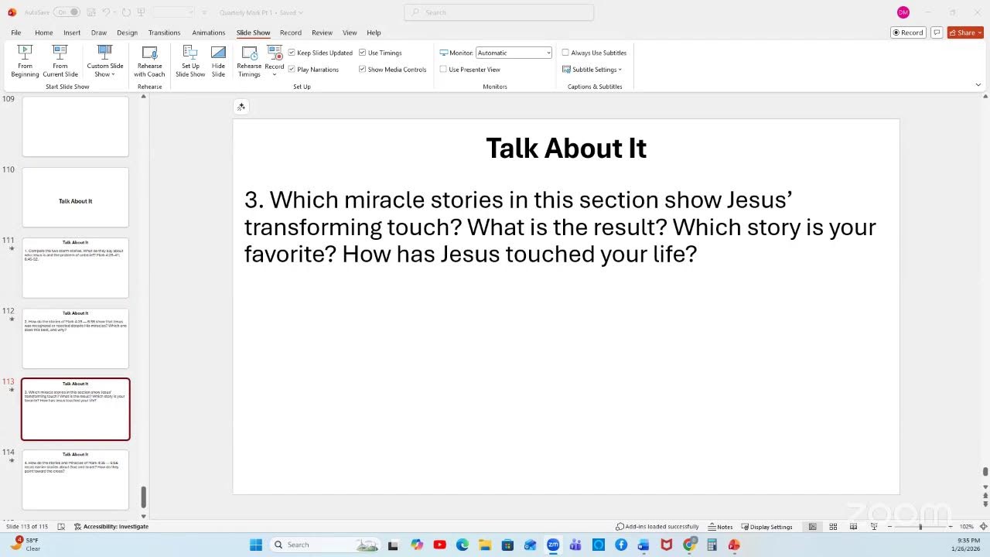Open the Review tab
Screen dimensions: 990x557
coord(322,32)
